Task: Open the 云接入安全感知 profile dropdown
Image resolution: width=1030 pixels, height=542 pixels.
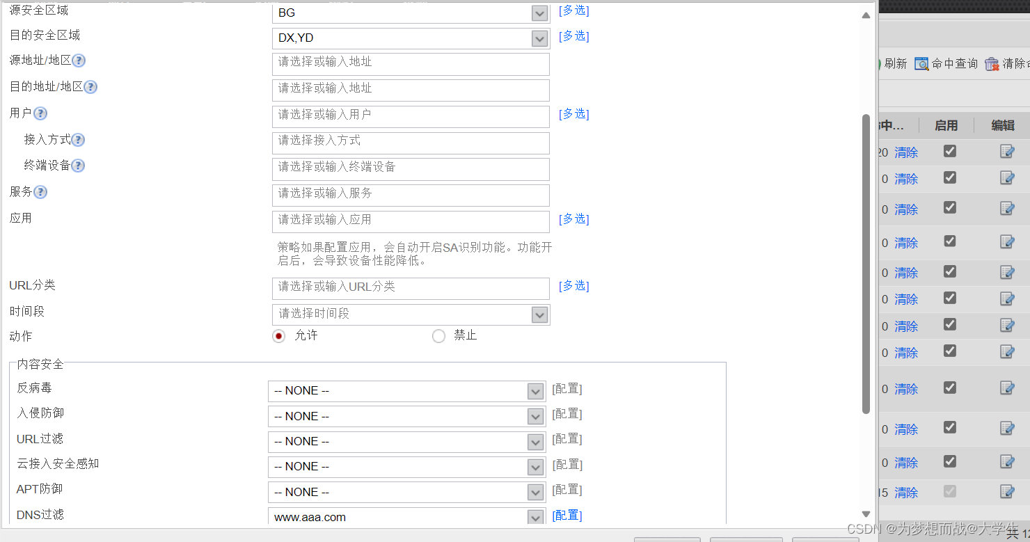Action: pyautogui.click(x=536, y=467)
